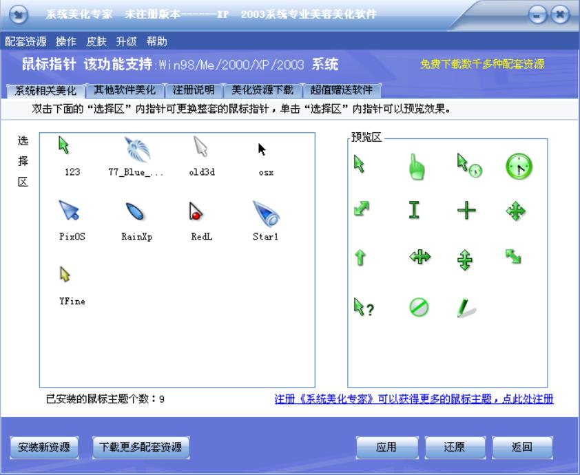Click the green up arrow cursor preview
Image resolution: width=580 pixels, height=475 pixels.
[360, 257]
